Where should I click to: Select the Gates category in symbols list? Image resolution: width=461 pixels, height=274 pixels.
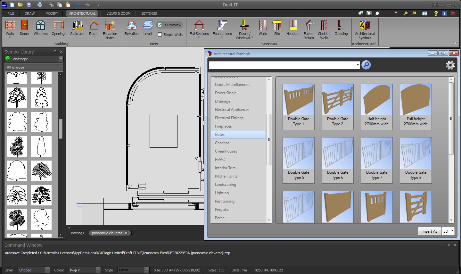coord(238,134)
